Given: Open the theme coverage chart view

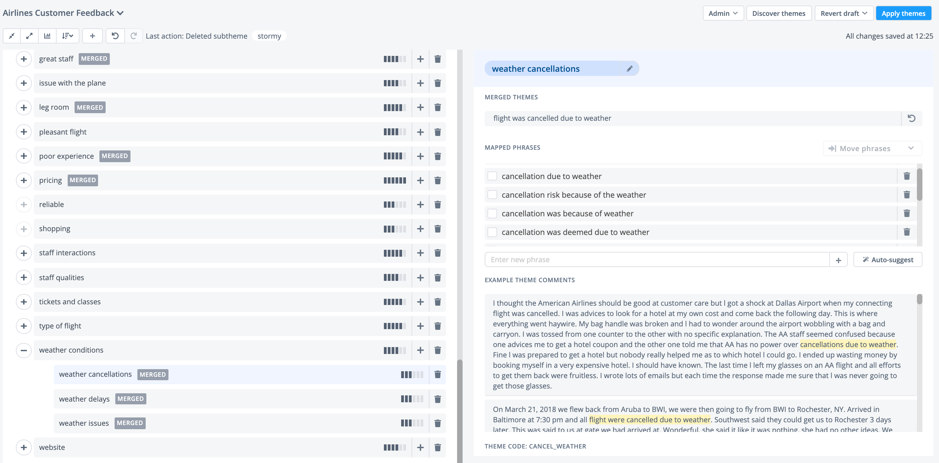Looking at the screenshot, I should 47,36.
